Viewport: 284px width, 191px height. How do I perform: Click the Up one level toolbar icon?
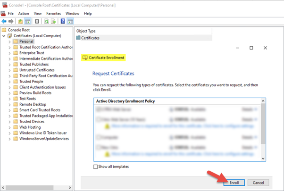tap(20, 21)
